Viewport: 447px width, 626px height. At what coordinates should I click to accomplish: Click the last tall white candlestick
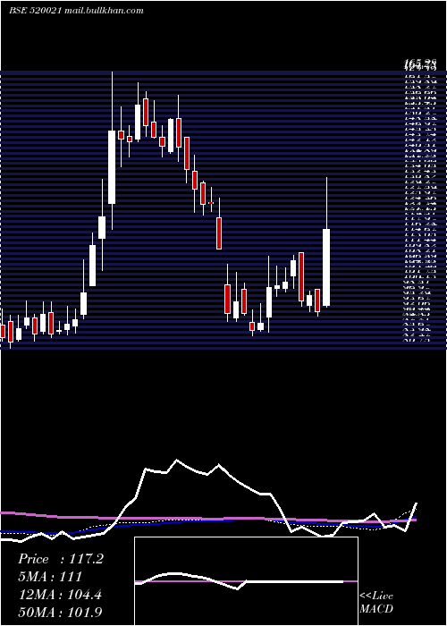pyautogui.click(x=326, y=267)
